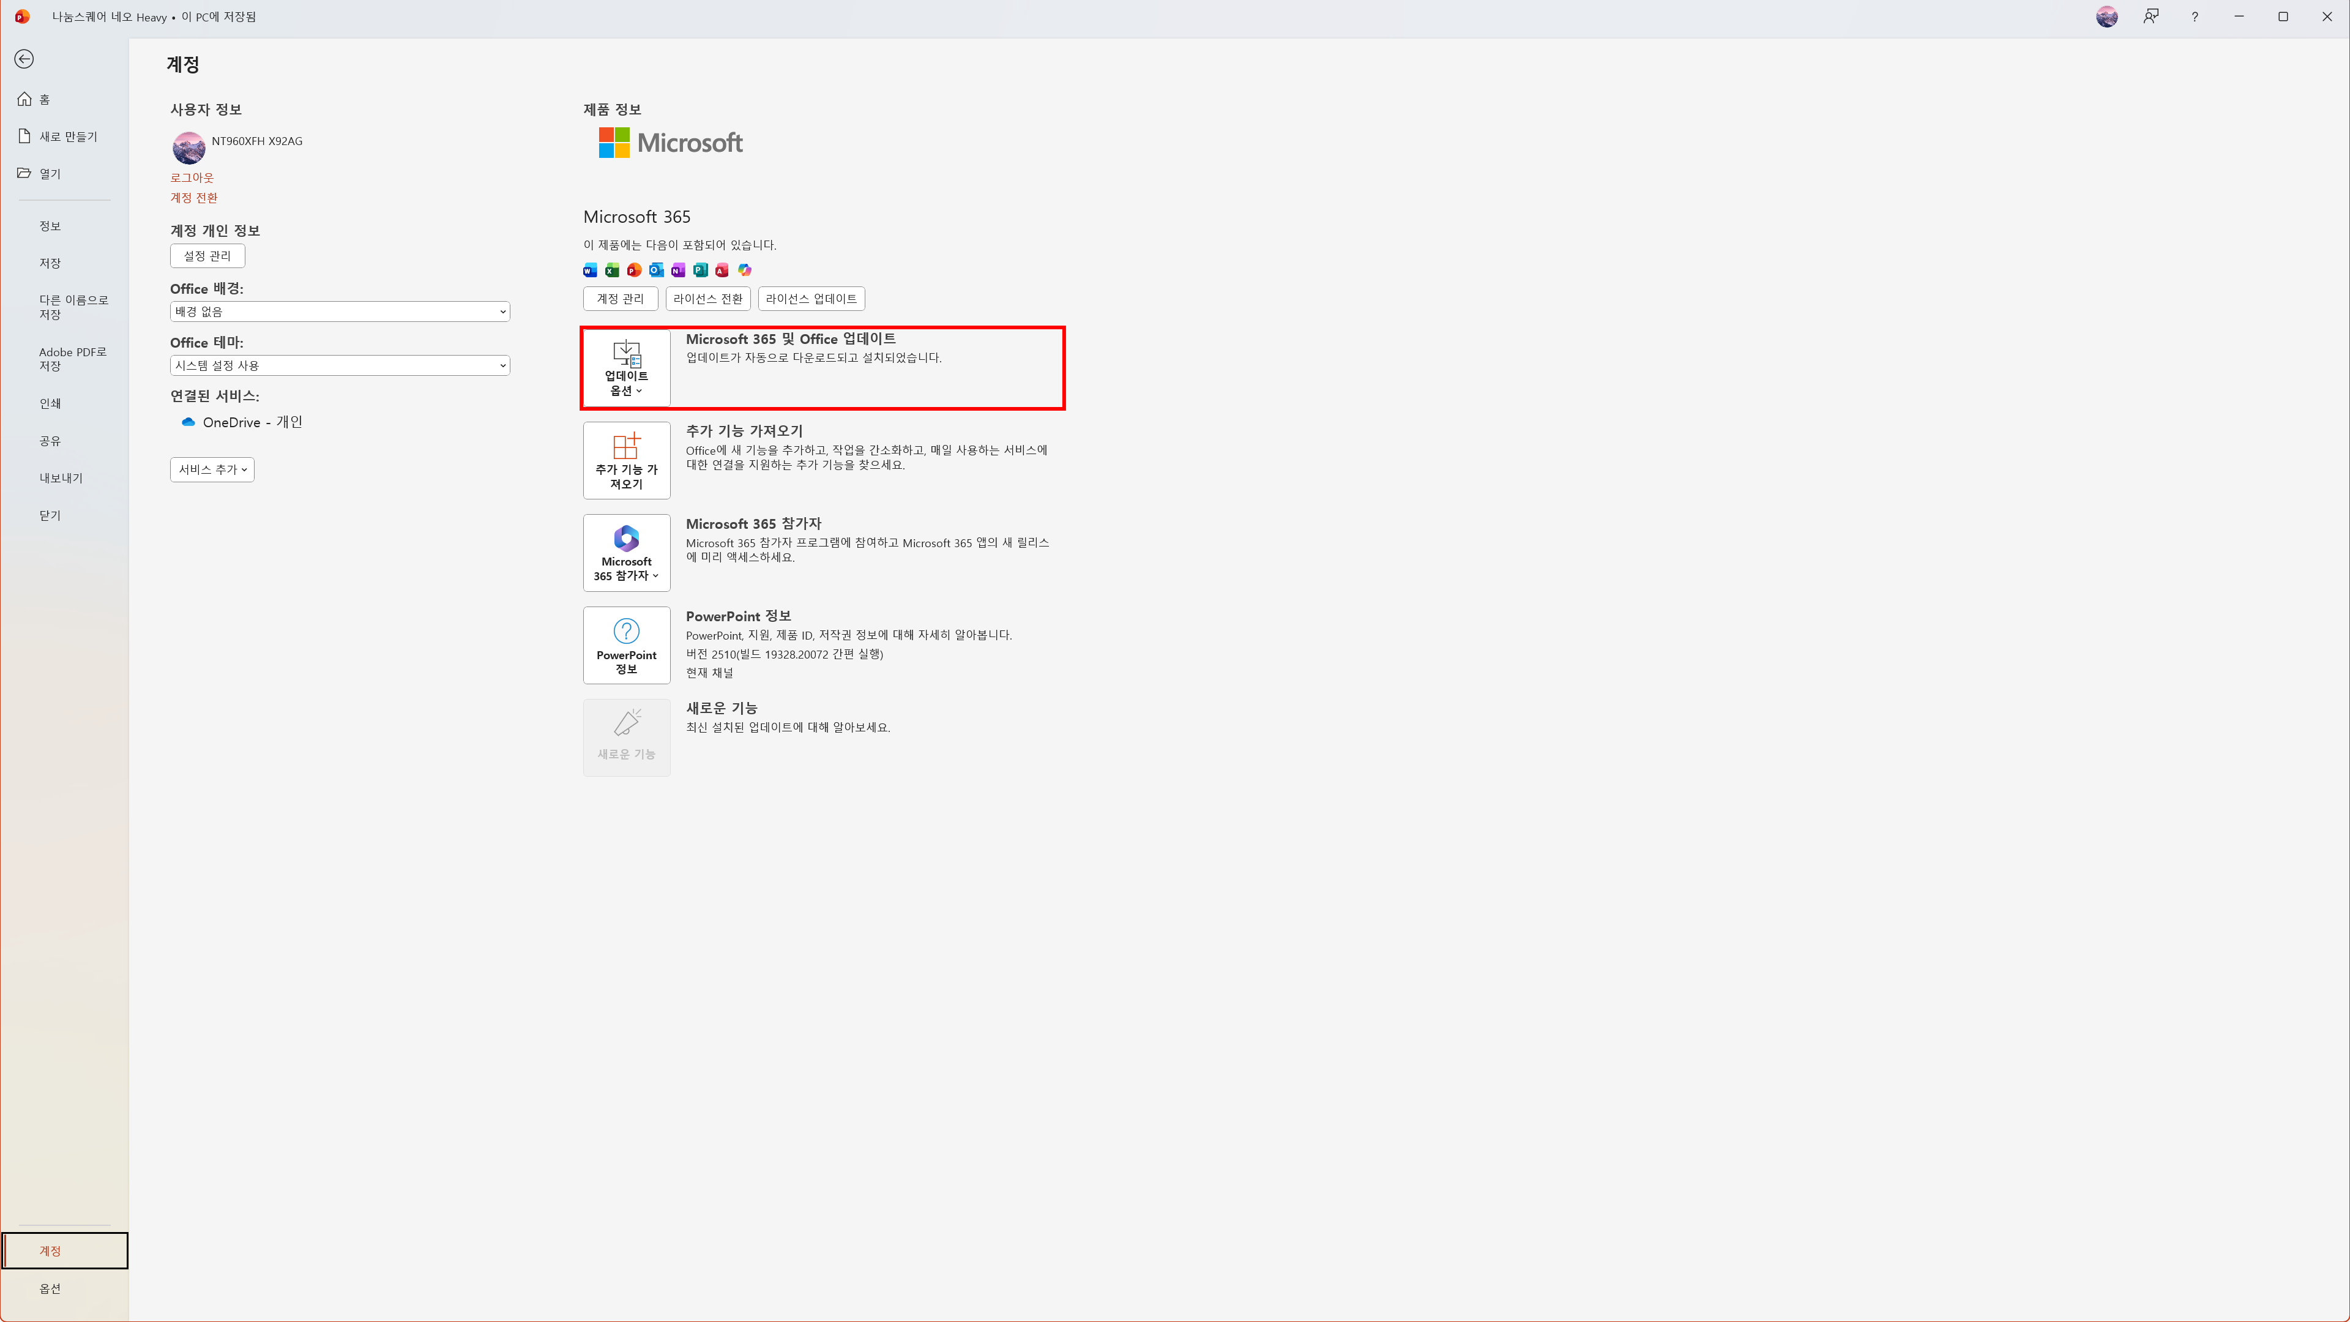Expand the Office 테마 dropdown
Image resolution: width=2350 pixels, height=1322 pixels.
340,366
